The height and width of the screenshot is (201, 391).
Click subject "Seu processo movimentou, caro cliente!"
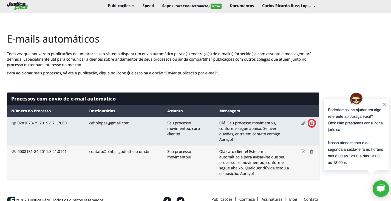pos(183,129)
